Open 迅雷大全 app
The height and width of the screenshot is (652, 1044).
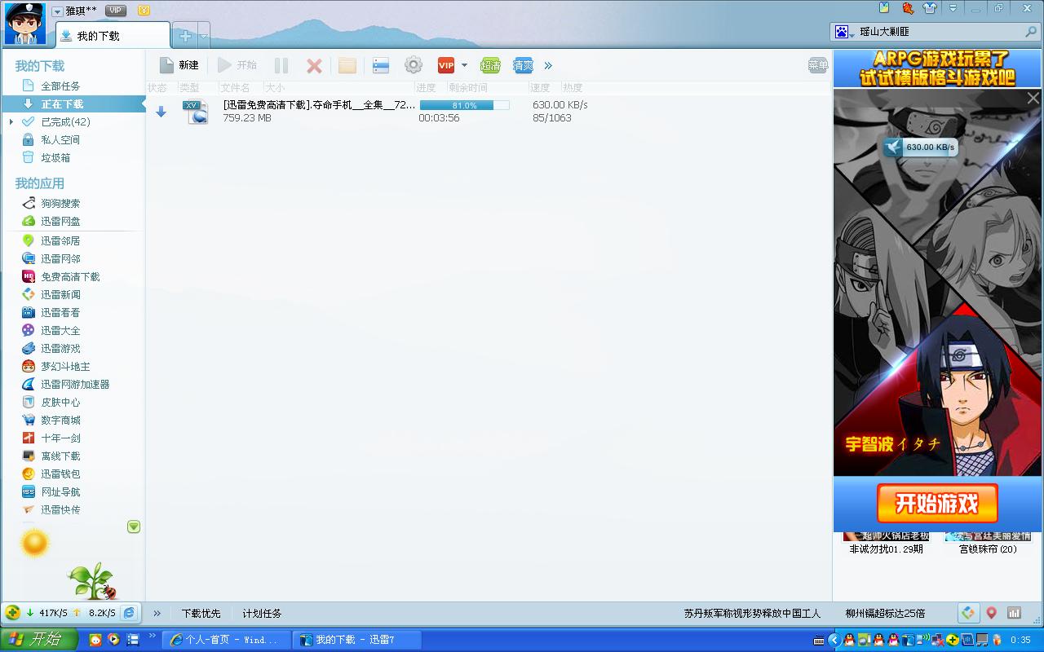point(60,330)
